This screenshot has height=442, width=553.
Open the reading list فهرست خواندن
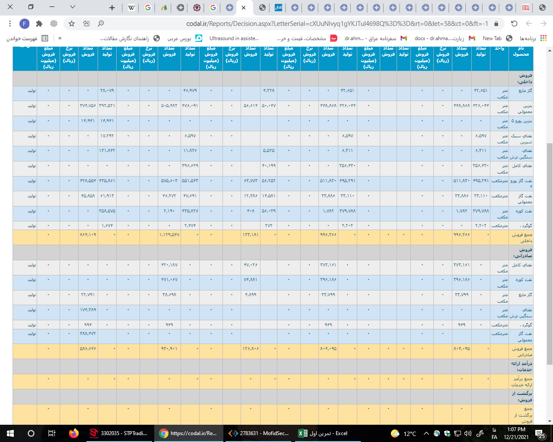pos(27,38)
